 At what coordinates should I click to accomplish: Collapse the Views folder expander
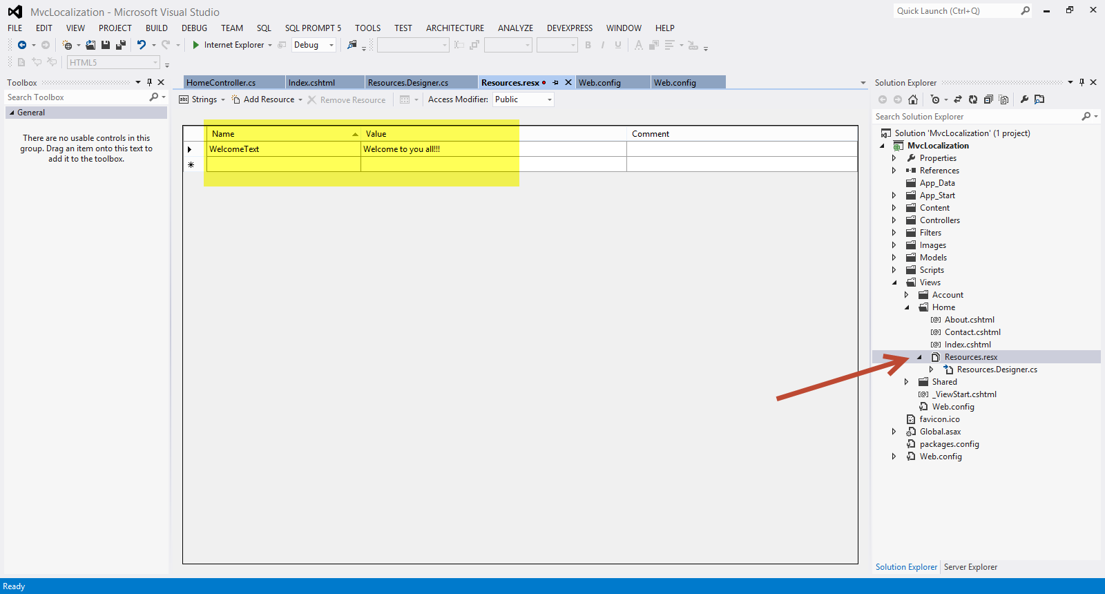[x=894, y=282]
